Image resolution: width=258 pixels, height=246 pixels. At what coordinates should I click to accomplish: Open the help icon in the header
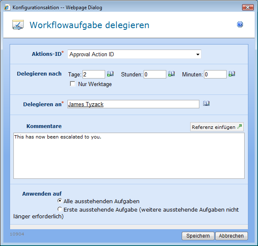240,25
